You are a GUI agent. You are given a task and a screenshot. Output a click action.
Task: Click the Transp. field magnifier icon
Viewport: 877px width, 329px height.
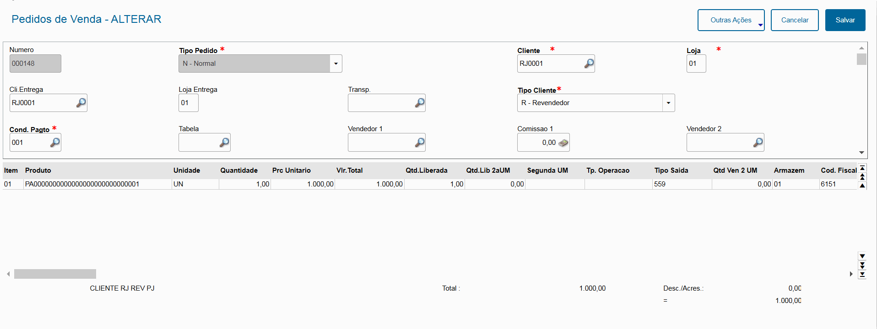[x=419, y=103]
